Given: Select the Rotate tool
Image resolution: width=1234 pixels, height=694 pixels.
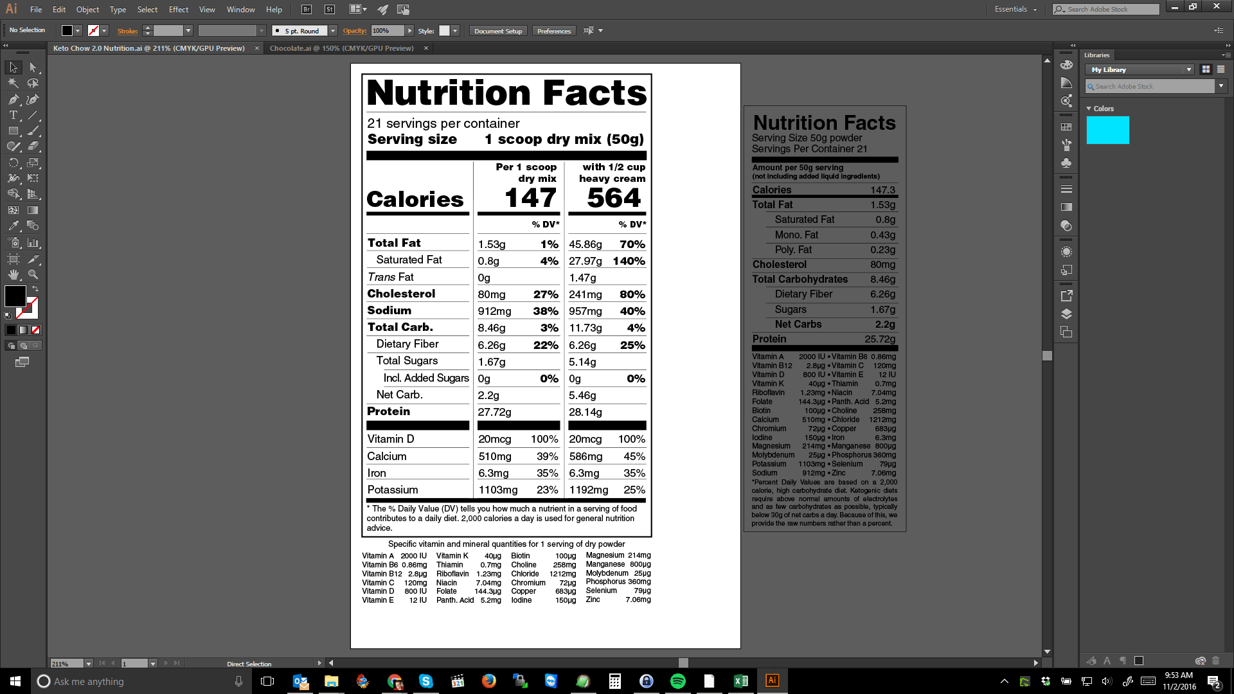Looking at the screenshot, I should click(x=13, y=163).
